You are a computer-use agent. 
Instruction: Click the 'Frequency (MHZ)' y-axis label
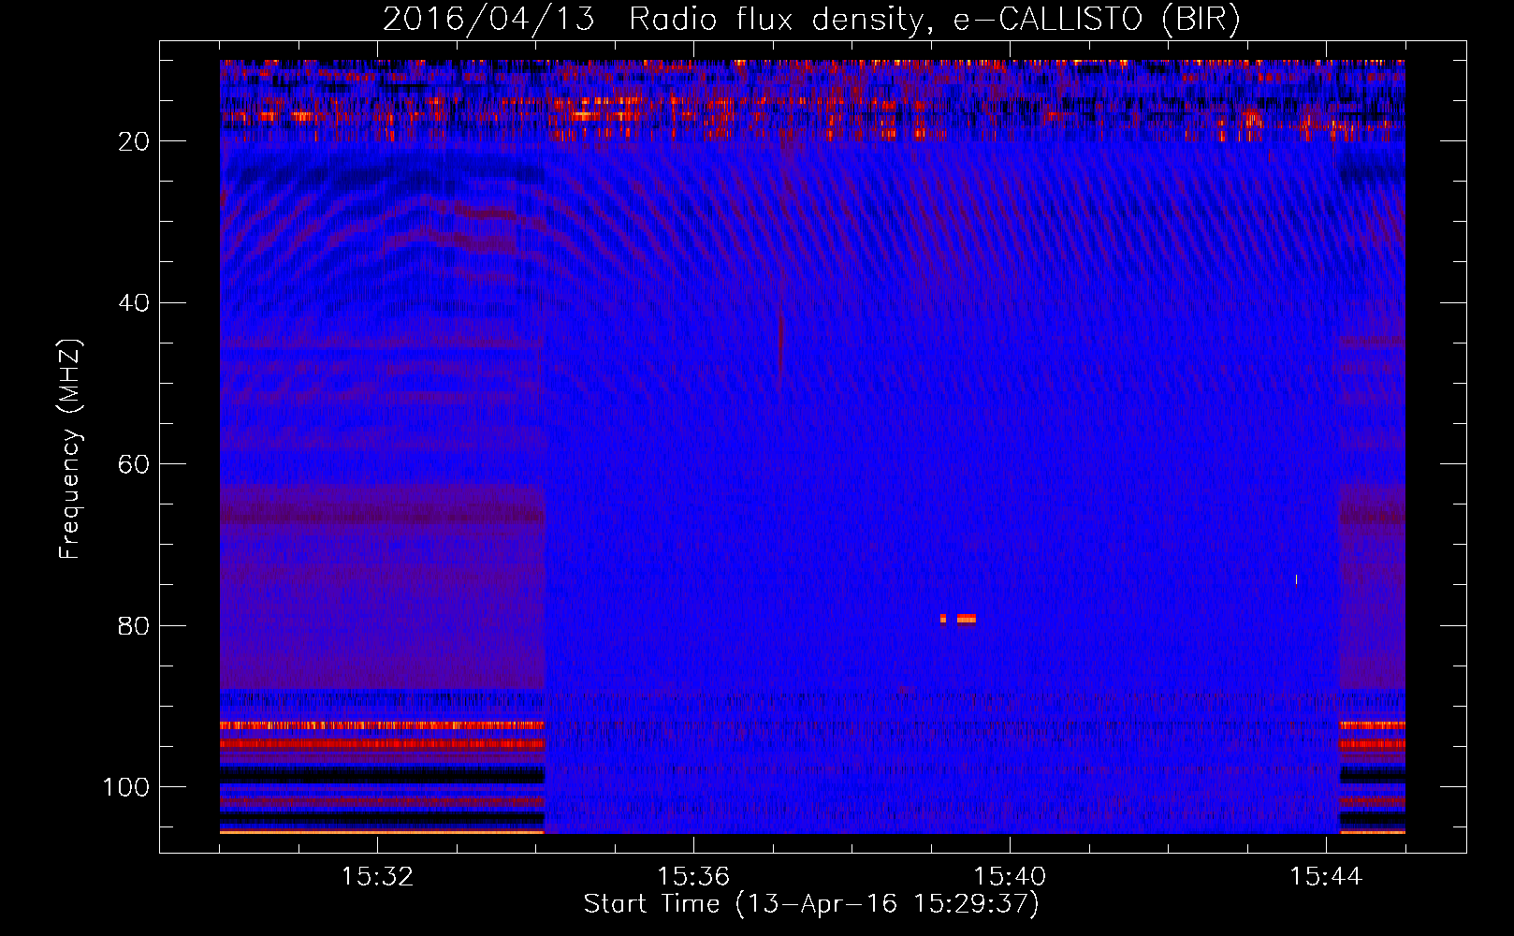click(70, 449)
